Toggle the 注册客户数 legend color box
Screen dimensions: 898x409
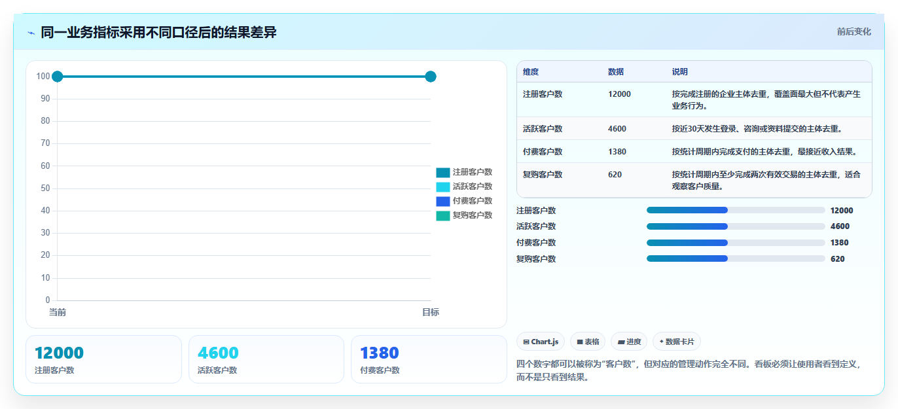(x=443, y=172)
